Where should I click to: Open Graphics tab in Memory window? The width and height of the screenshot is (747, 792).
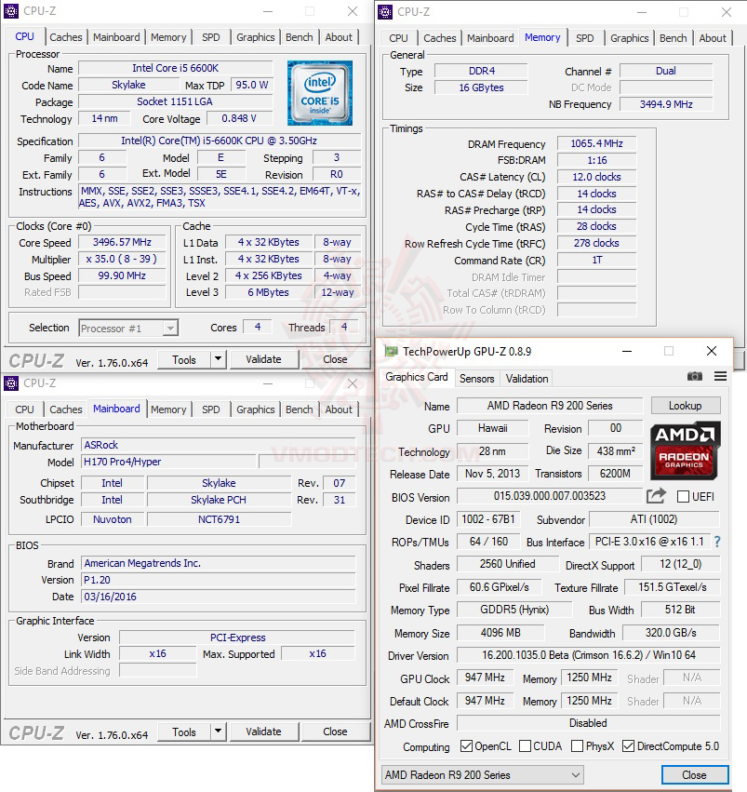[630, 38]
